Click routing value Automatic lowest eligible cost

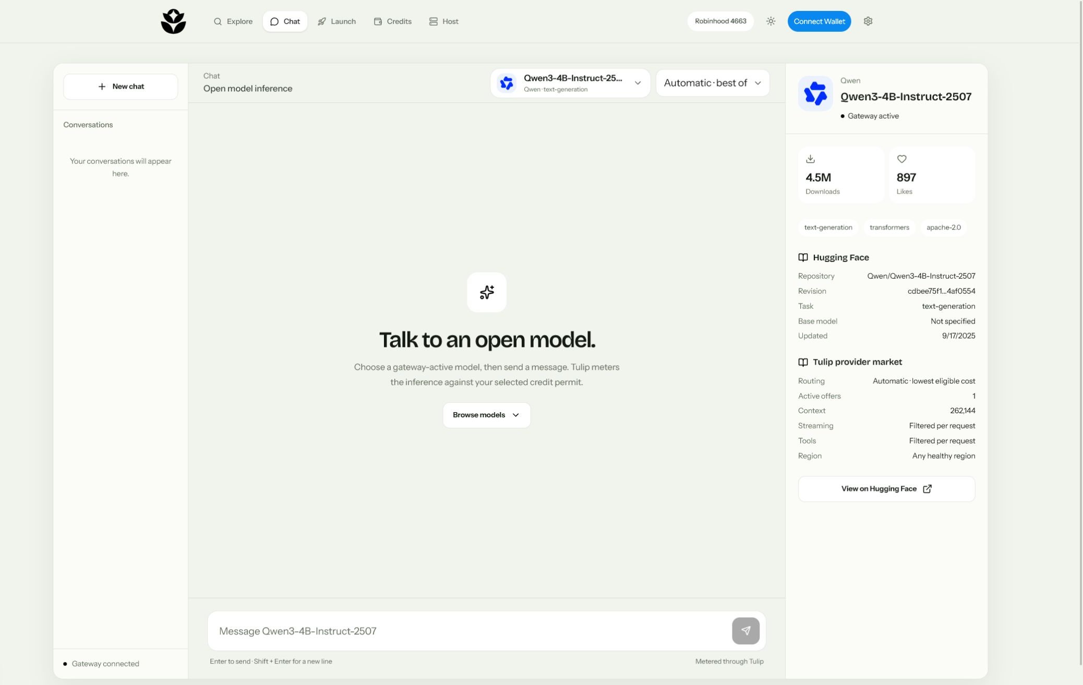pyautogui.click(x=924, y=381)
